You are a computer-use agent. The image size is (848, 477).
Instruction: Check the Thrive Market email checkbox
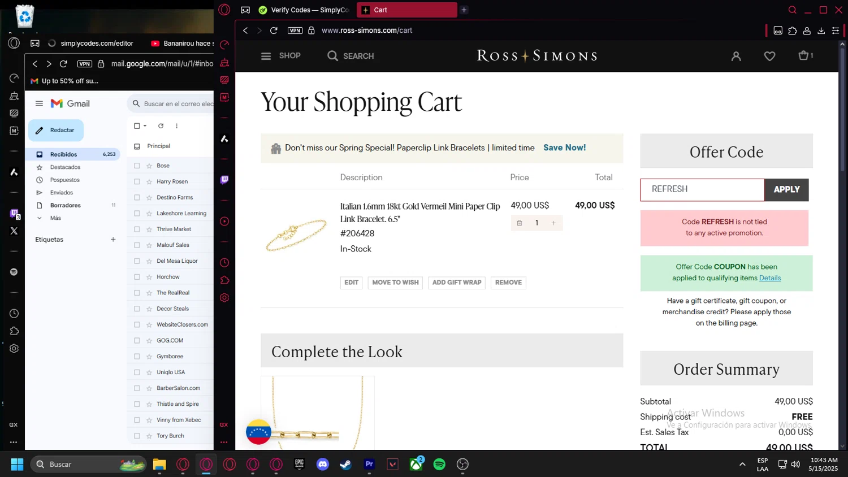(137, 229)
